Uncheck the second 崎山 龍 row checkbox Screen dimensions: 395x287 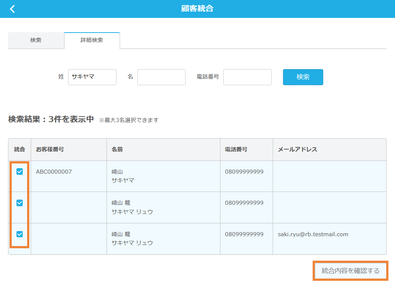(19, 202)
